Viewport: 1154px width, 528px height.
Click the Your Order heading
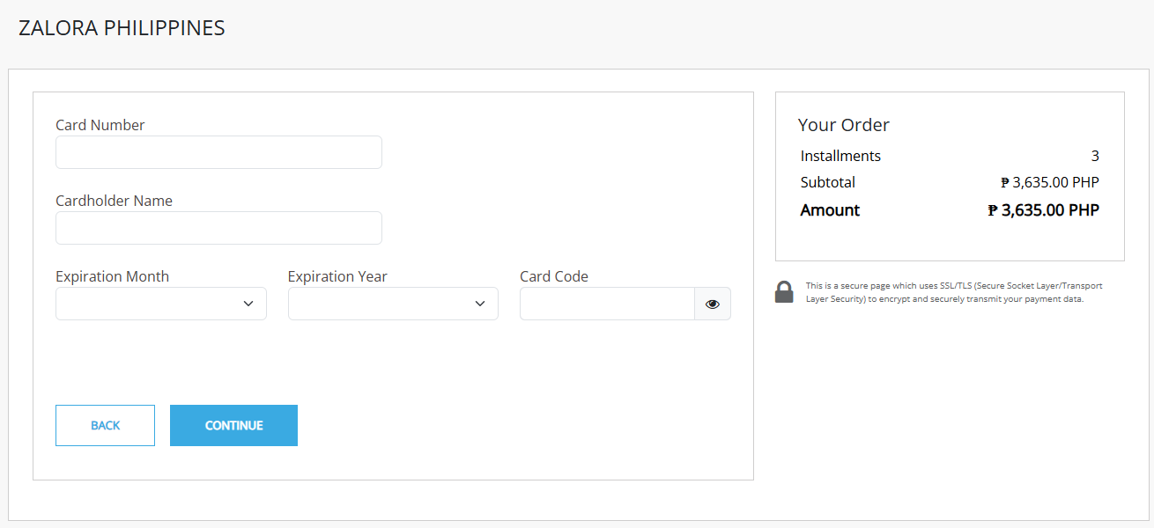coord(843,125)
